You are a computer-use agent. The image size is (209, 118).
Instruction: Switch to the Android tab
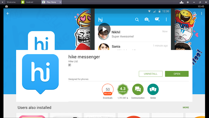coord(30,2)
